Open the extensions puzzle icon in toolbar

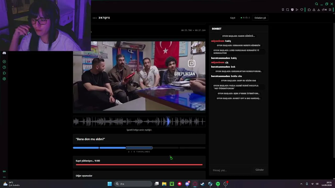coord(309,10)
